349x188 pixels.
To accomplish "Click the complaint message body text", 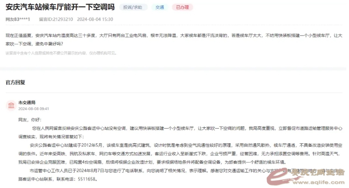I will [174, 39].
